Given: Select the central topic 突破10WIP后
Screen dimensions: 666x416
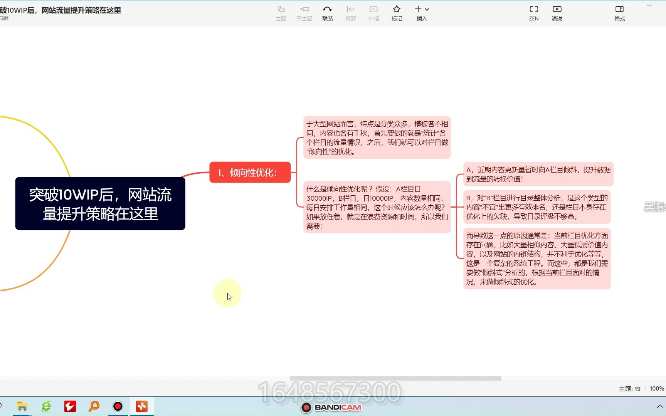Looking at the screenshot, I should click(100, 203).
